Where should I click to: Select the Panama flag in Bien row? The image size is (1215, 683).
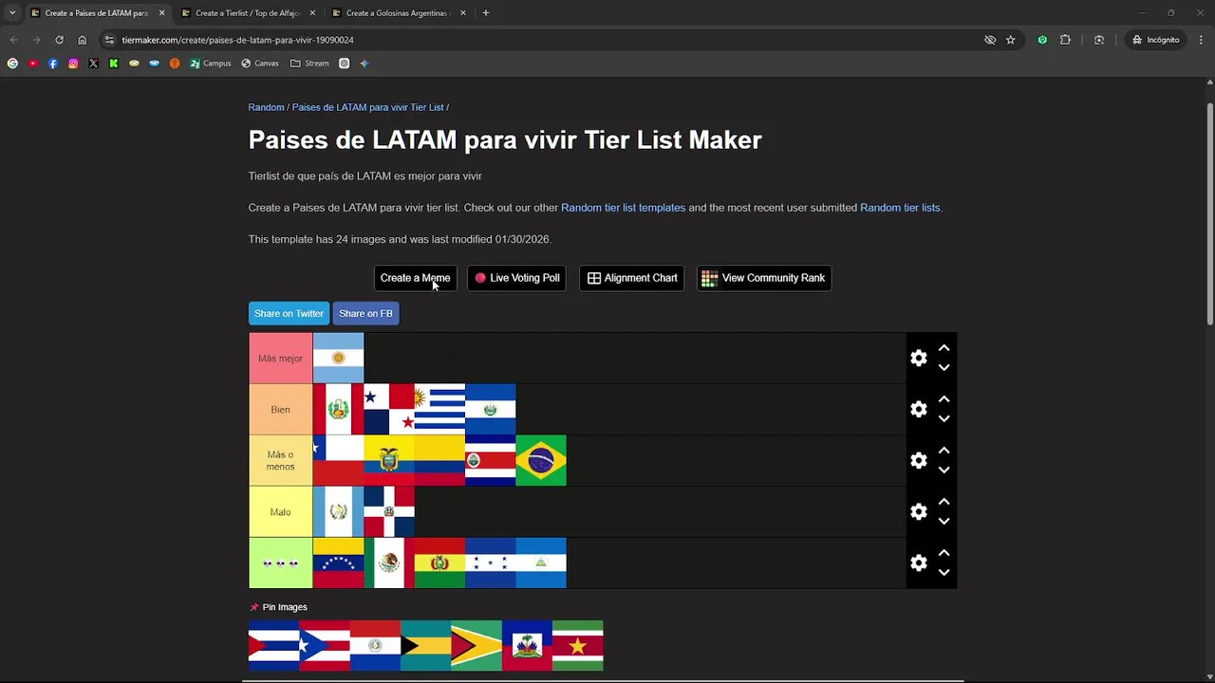pos(389,410)
